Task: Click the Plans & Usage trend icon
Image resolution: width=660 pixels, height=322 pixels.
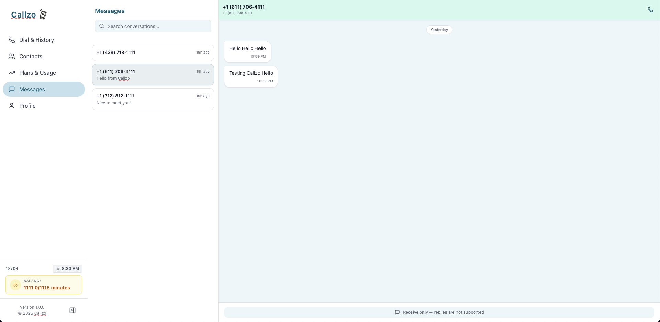Action: (x=12, y=73)
